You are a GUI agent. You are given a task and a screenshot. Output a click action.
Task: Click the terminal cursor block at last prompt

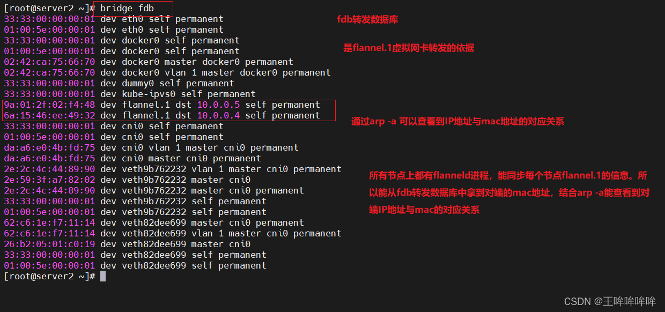click(103, 276)
